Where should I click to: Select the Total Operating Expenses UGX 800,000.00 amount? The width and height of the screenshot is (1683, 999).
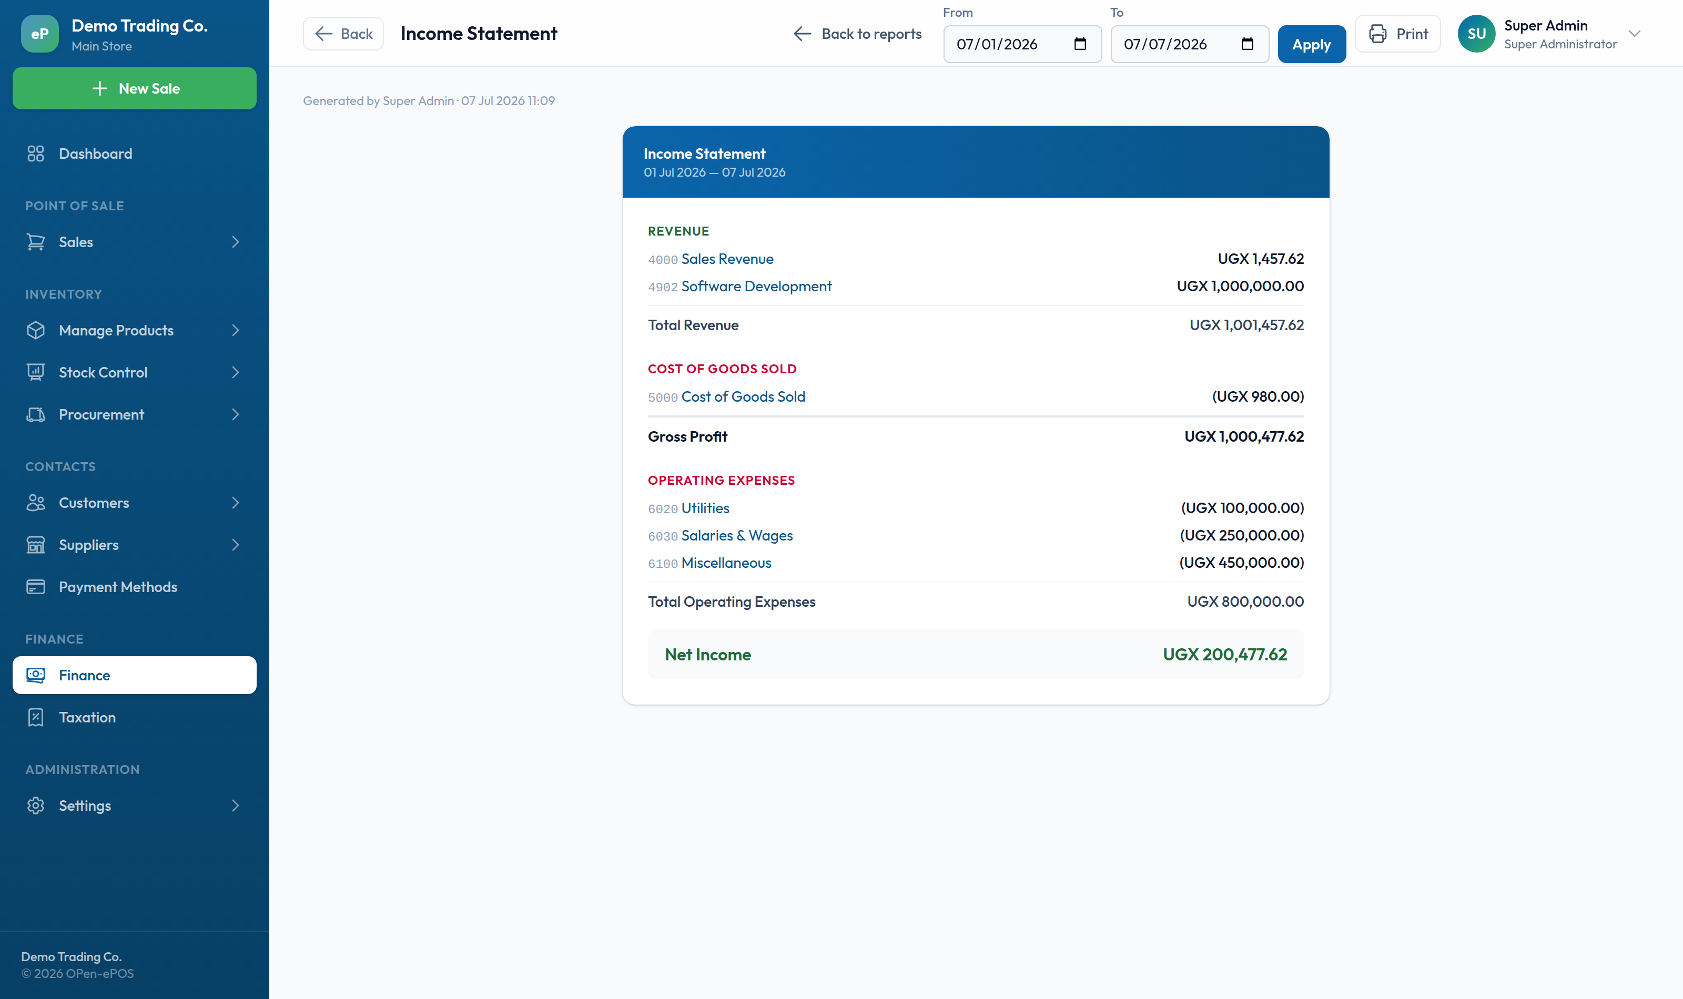[1245, 602]
